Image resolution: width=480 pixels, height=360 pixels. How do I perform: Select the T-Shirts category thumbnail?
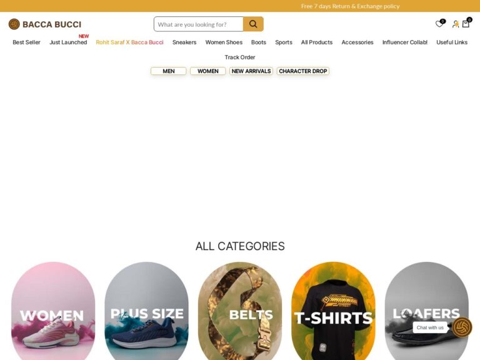pyautogui.click(x=333, y=311)
